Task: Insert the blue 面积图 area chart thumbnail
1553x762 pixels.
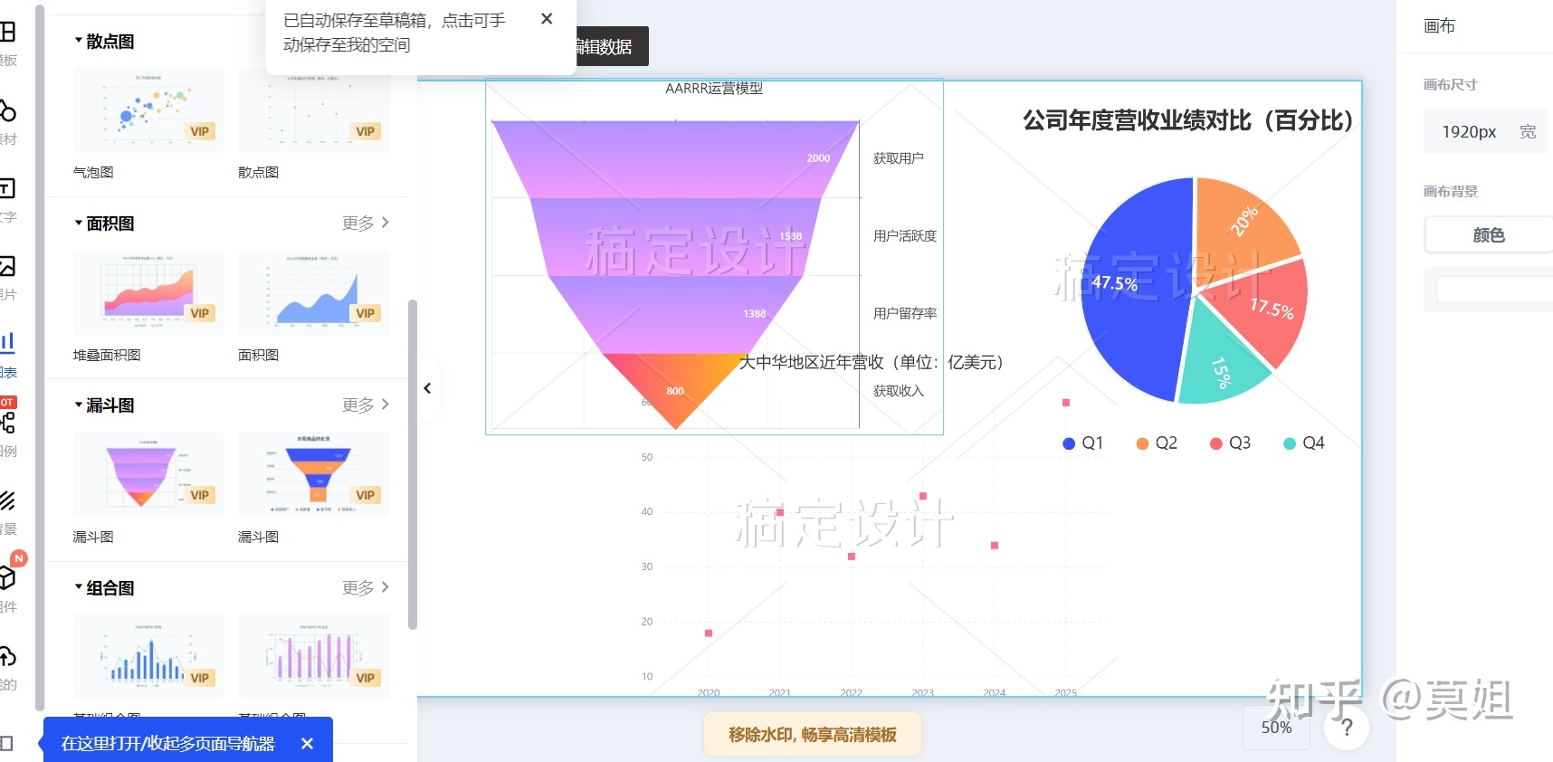Action: [x=313, y=292]
